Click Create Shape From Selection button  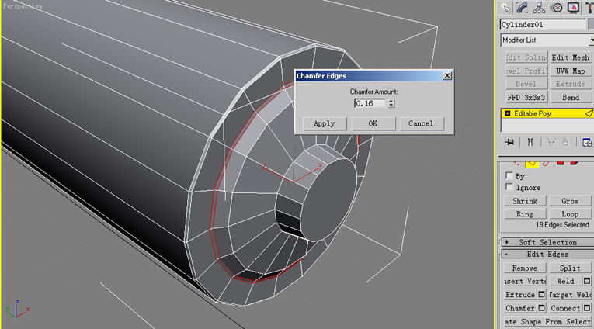click(x=547, y=321)
